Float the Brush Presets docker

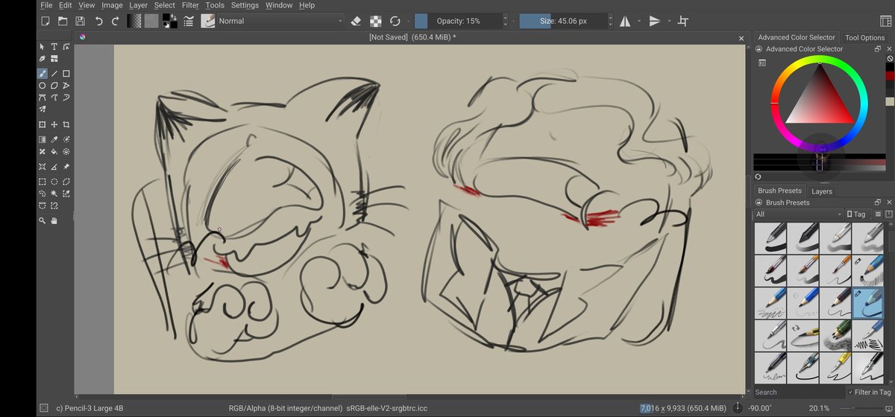pyautogui.click(x=879, y=203)
